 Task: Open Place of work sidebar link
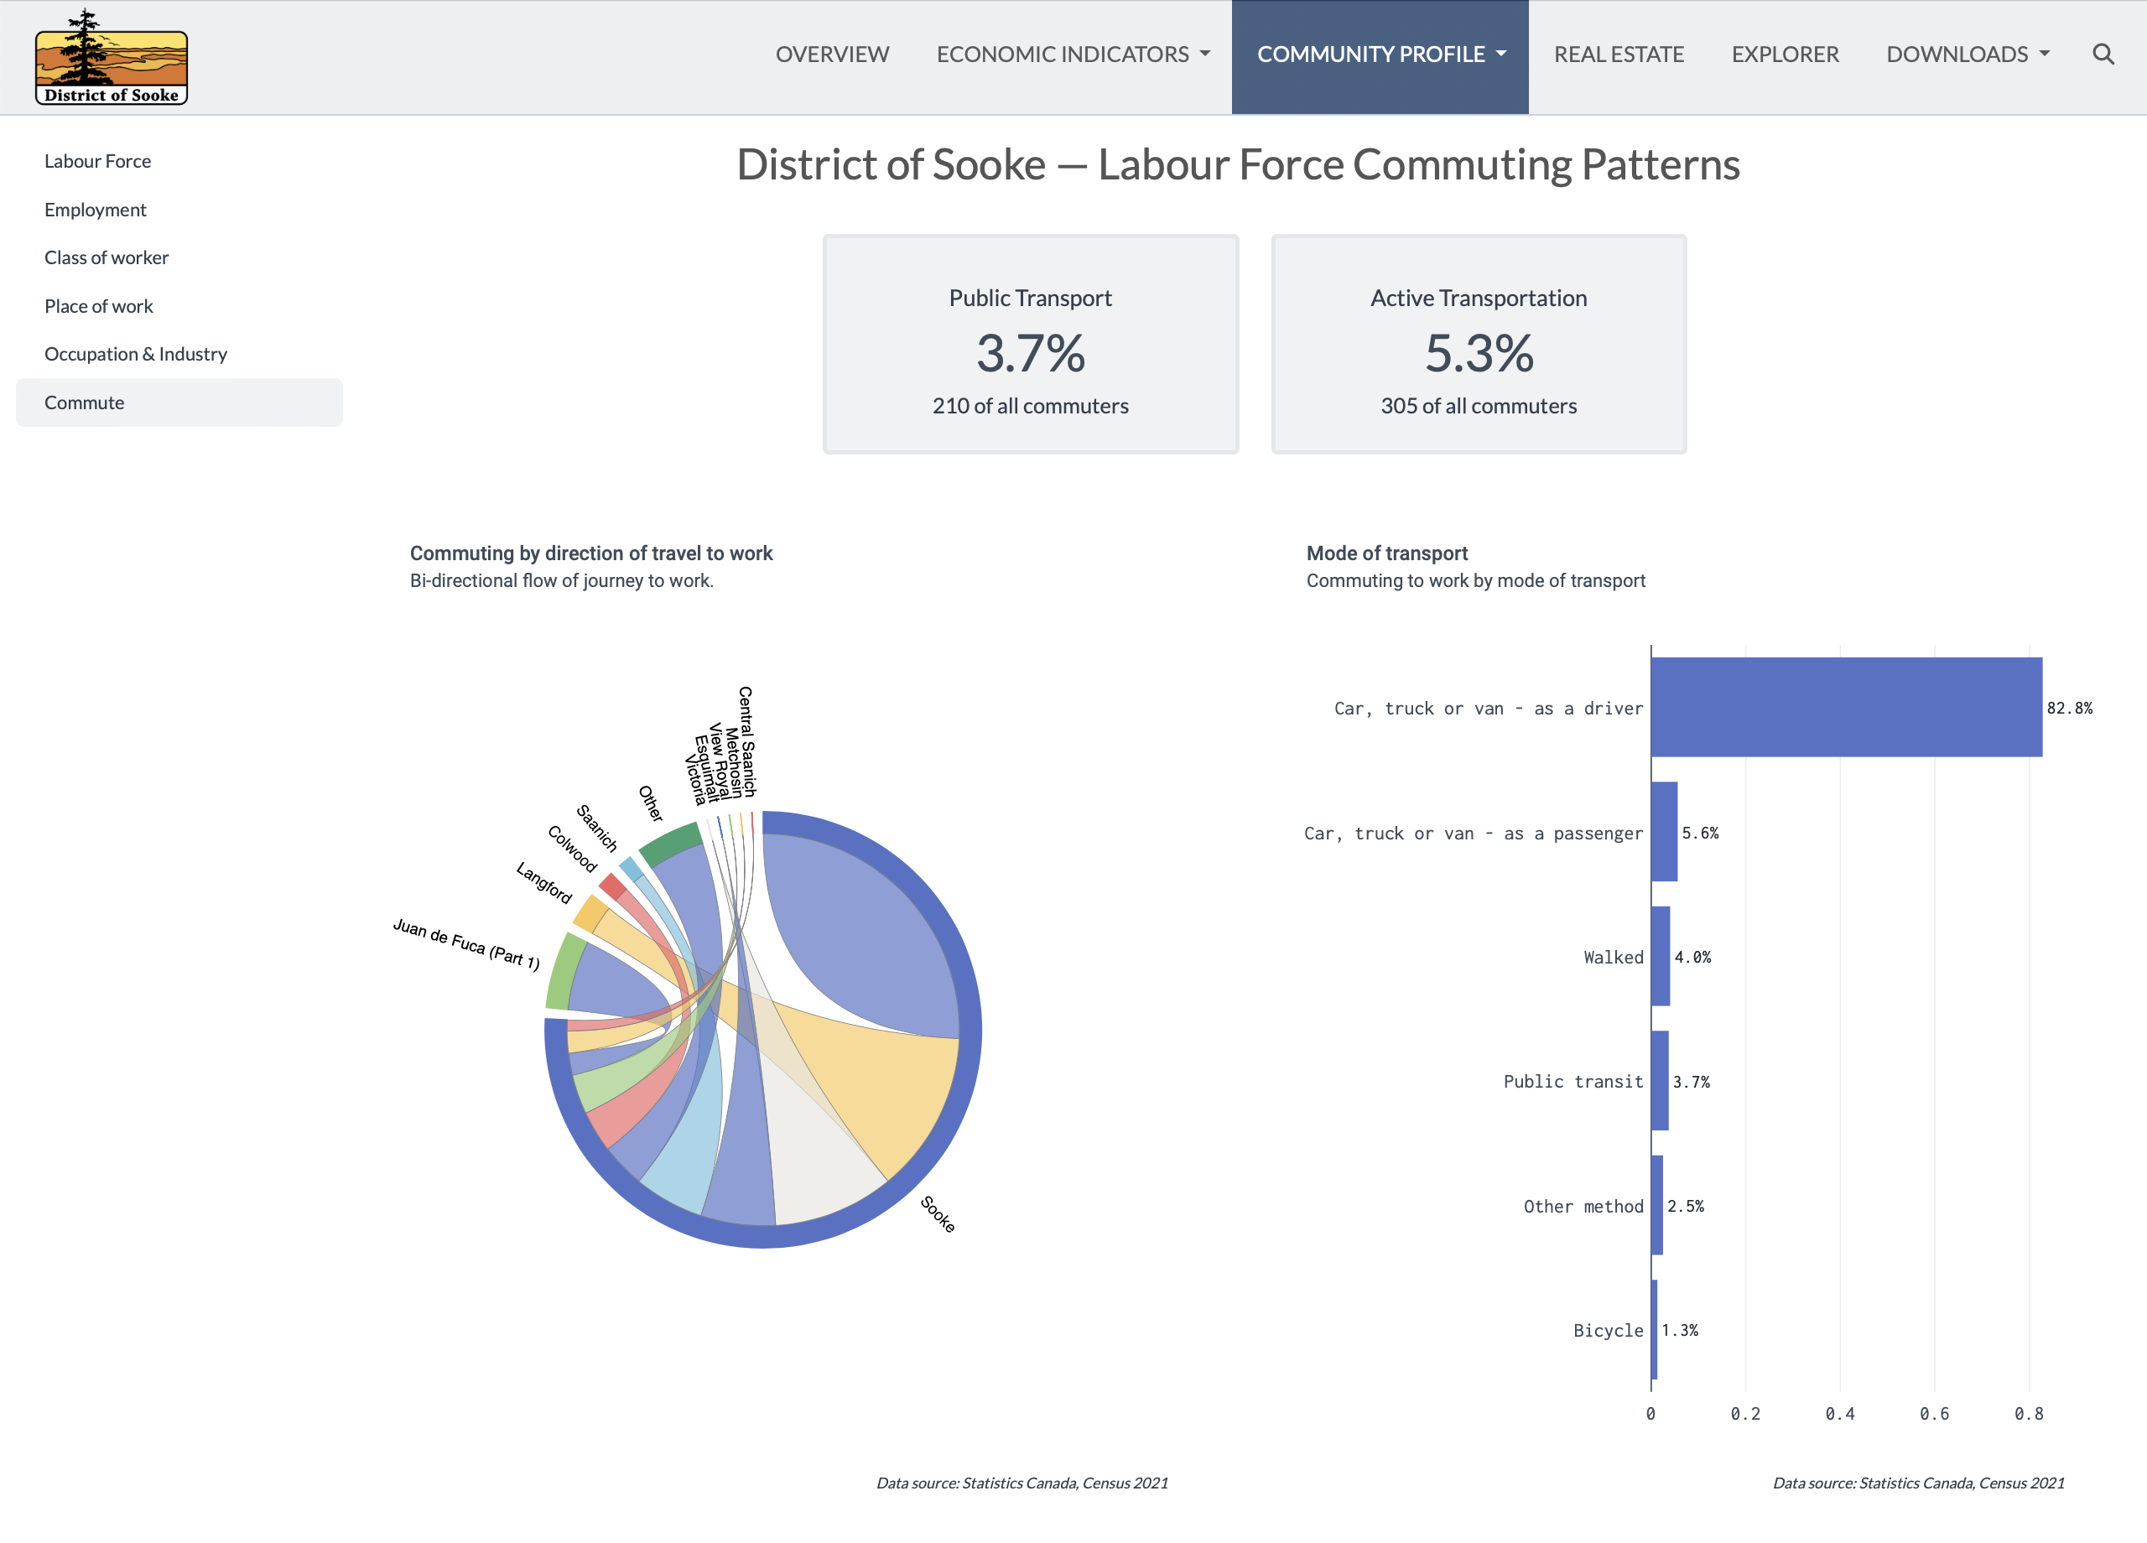[x=98, y=306]
